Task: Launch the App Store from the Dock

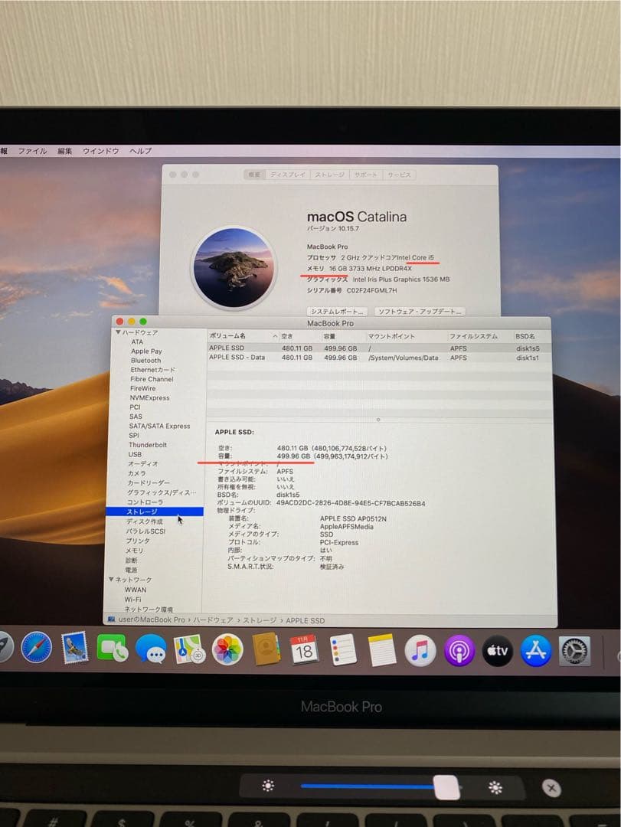Action: point(535,650)
